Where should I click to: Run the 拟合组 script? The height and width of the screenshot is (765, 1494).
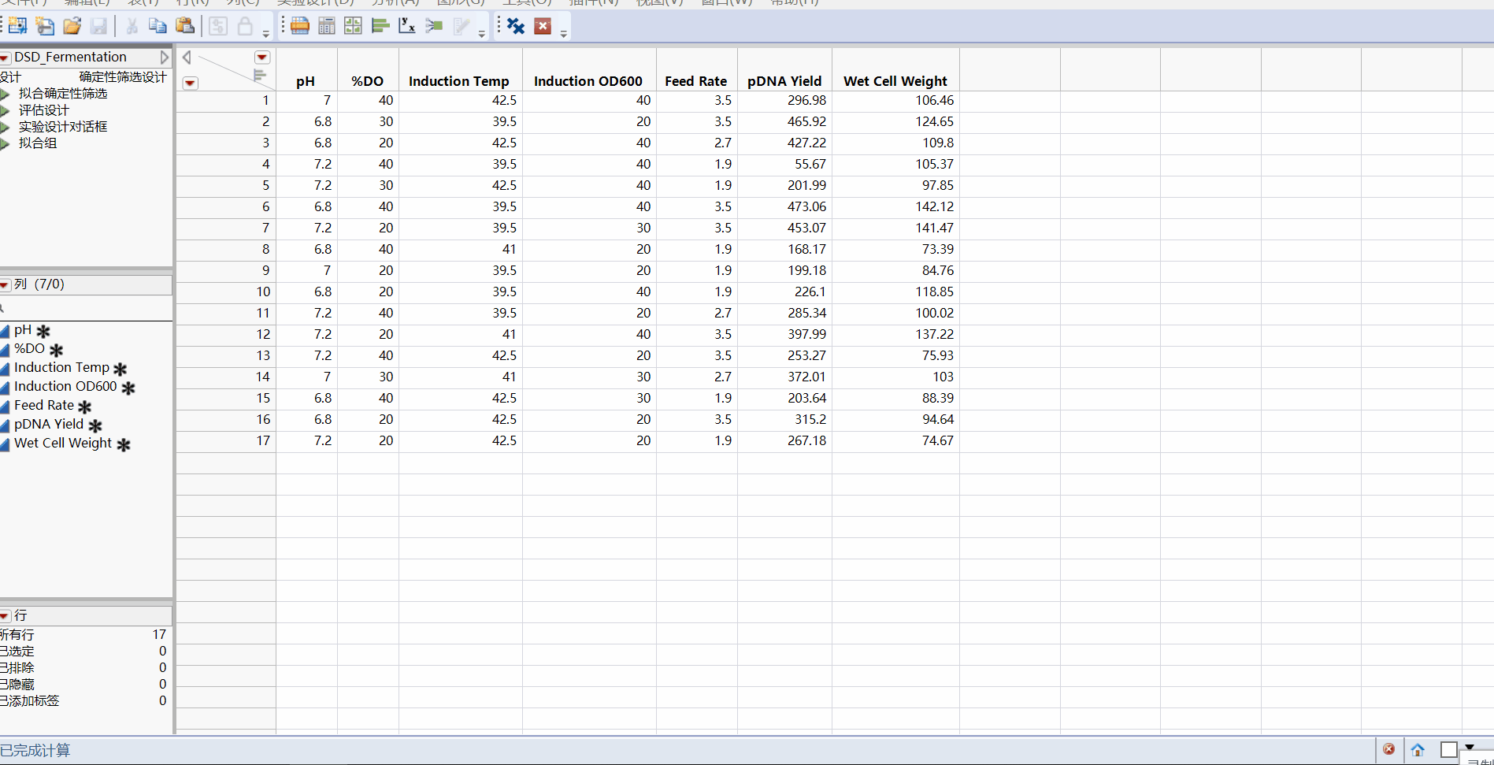(5, 143)
